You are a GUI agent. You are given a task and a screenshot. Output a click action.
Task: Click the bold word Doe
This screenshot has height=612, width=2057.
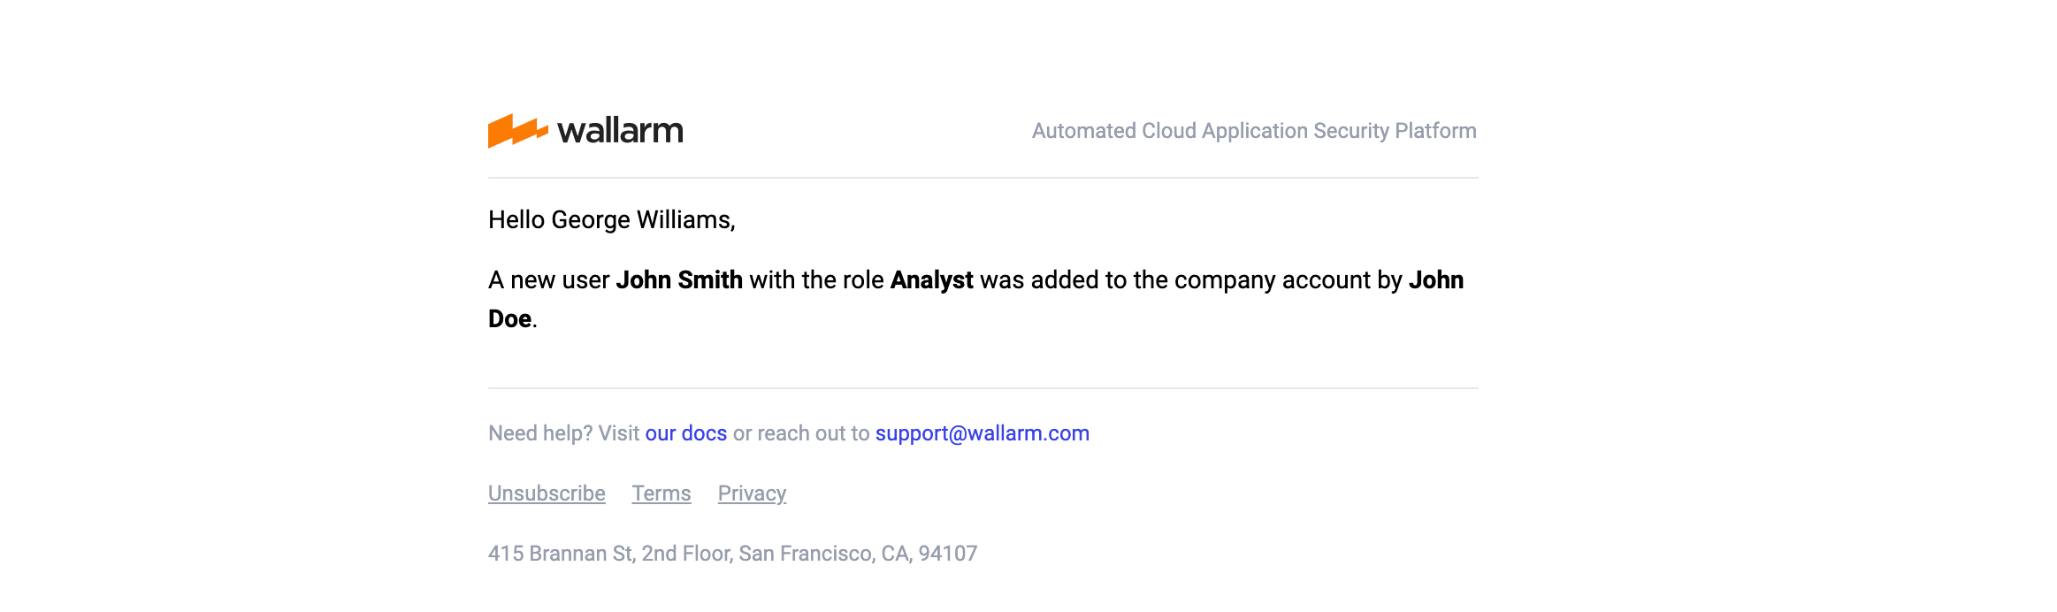509,319
